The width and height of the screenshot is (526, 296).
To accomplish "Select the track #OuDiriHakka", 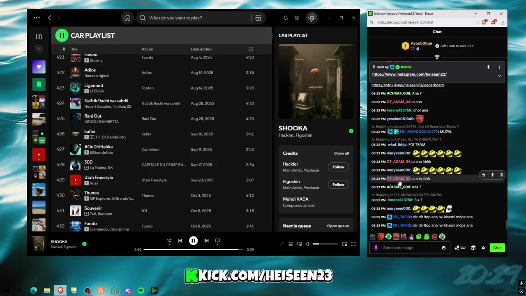I will click(x=161, y=149).
